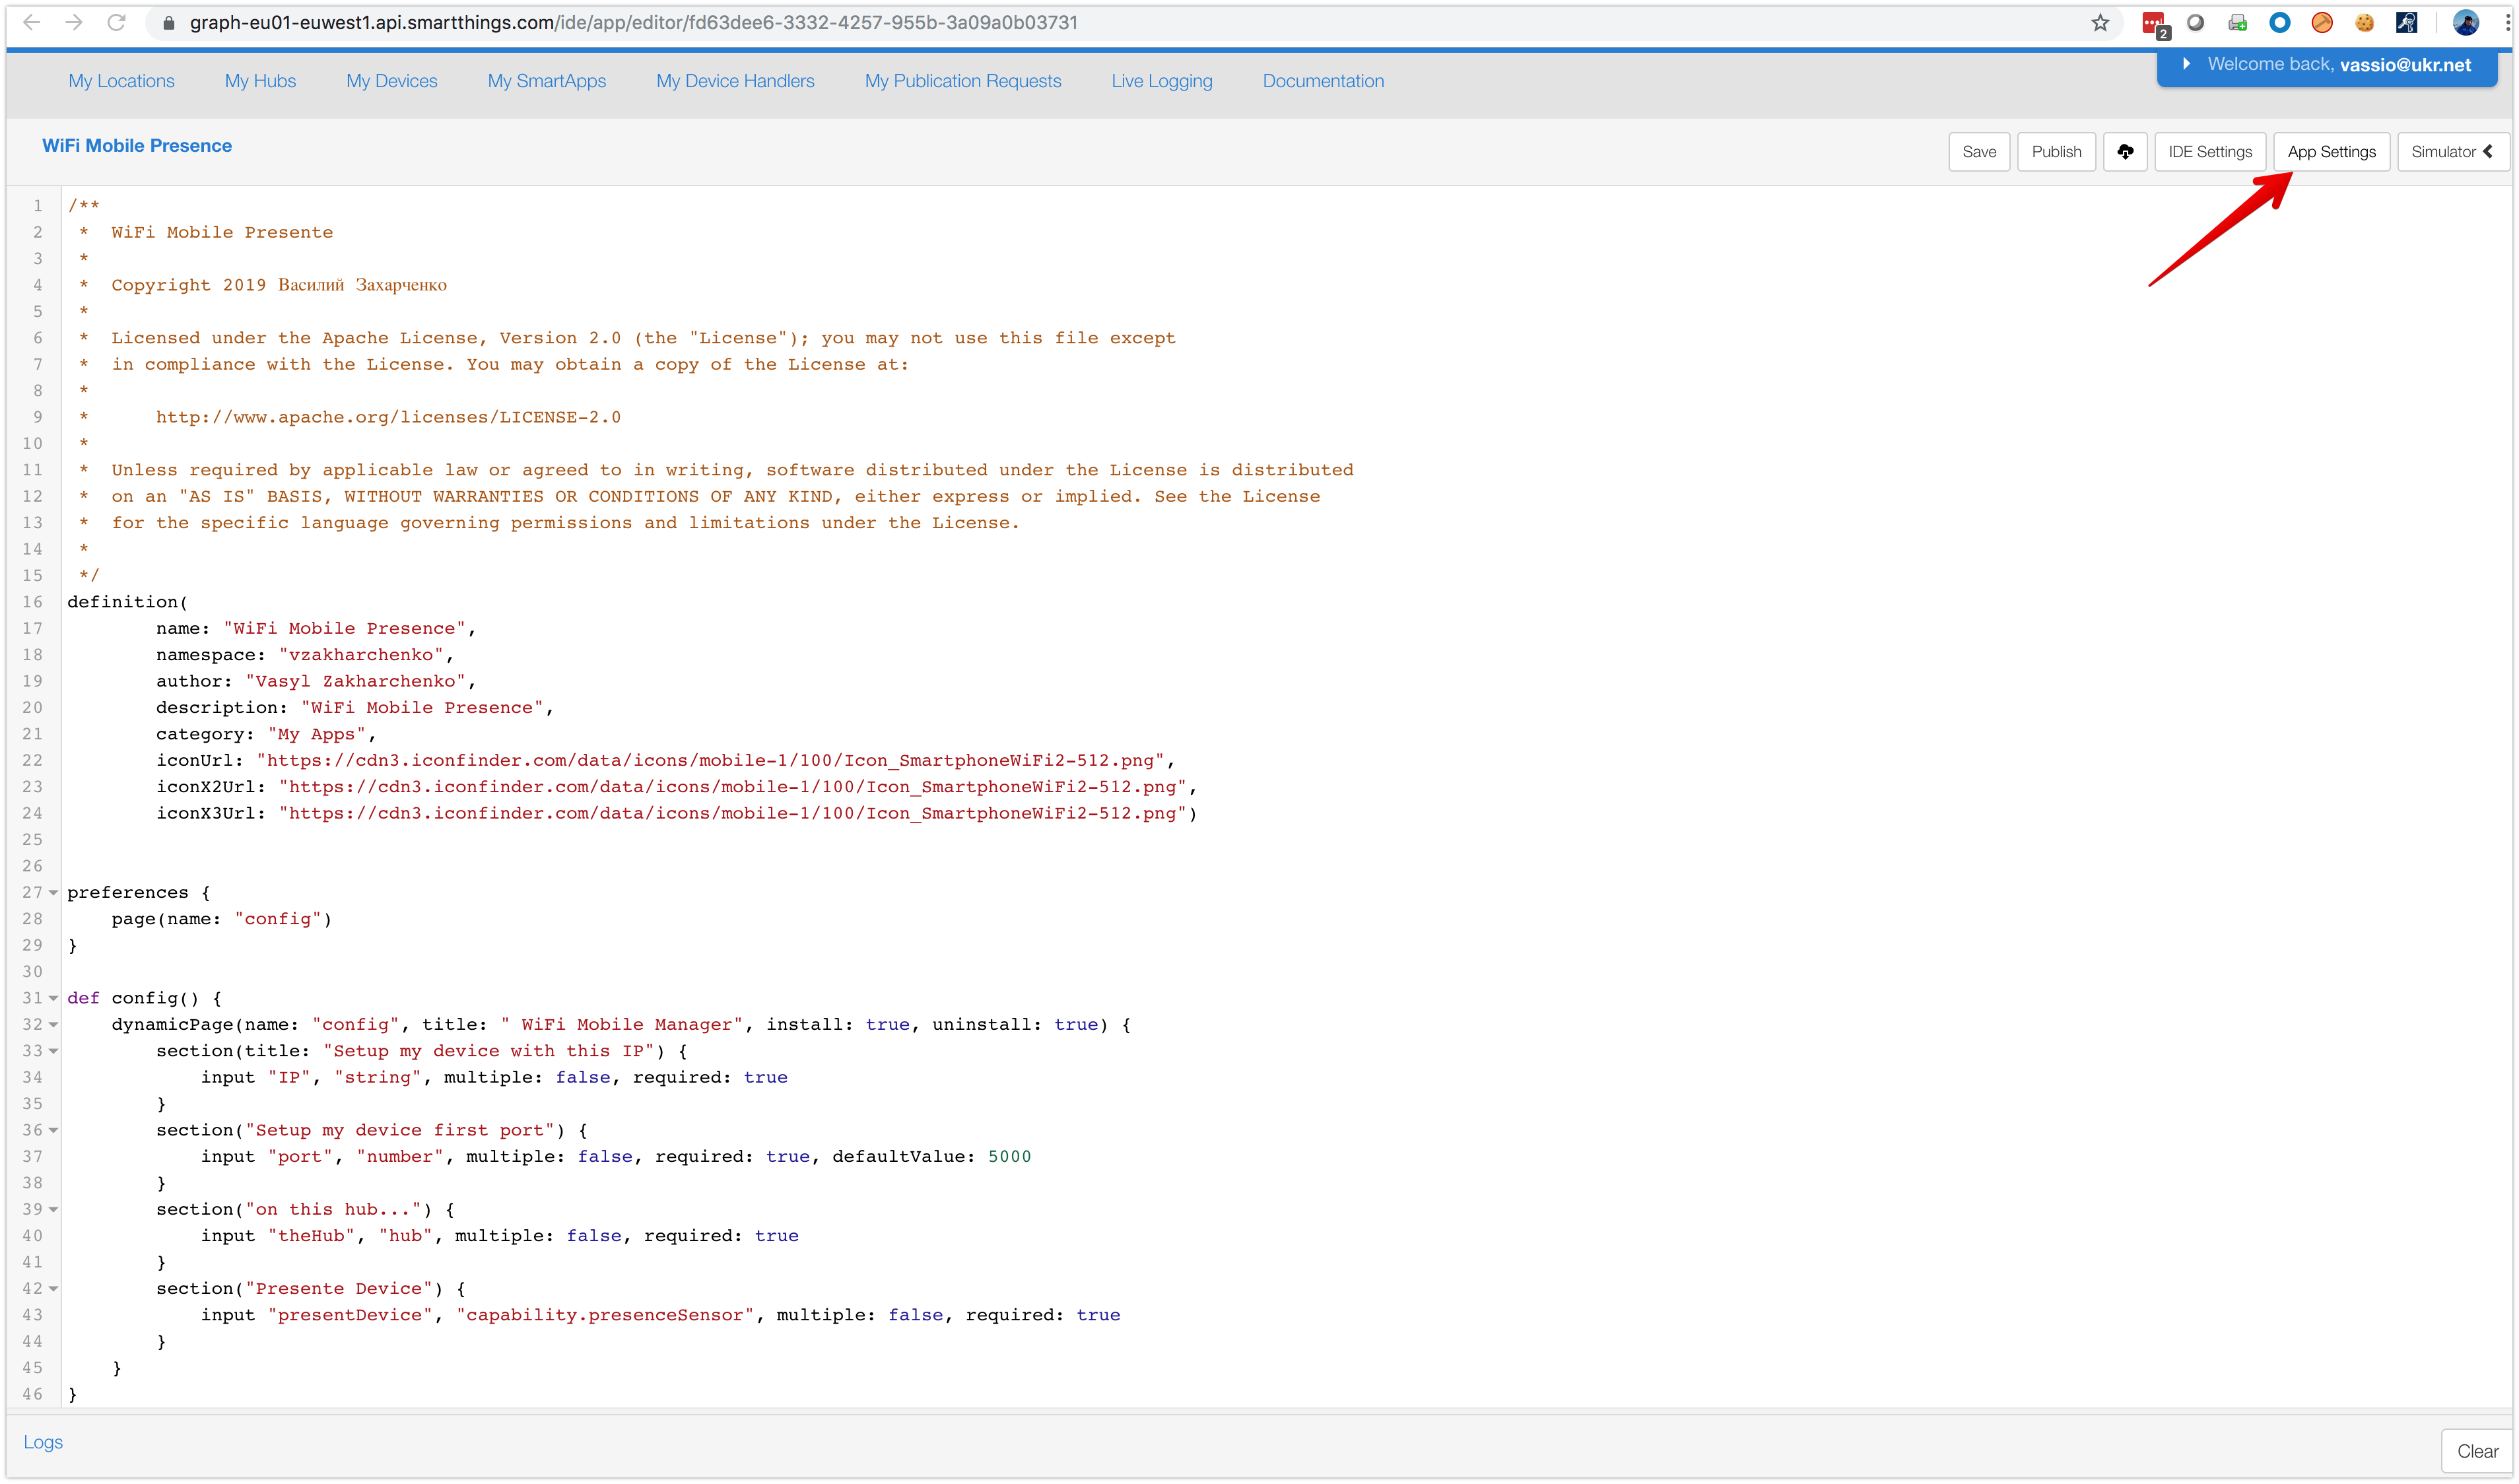Collapse the dynamicPage fold at line 32
Image resolution: width=2519 pixels, height=1484 pixels.
54,1025
